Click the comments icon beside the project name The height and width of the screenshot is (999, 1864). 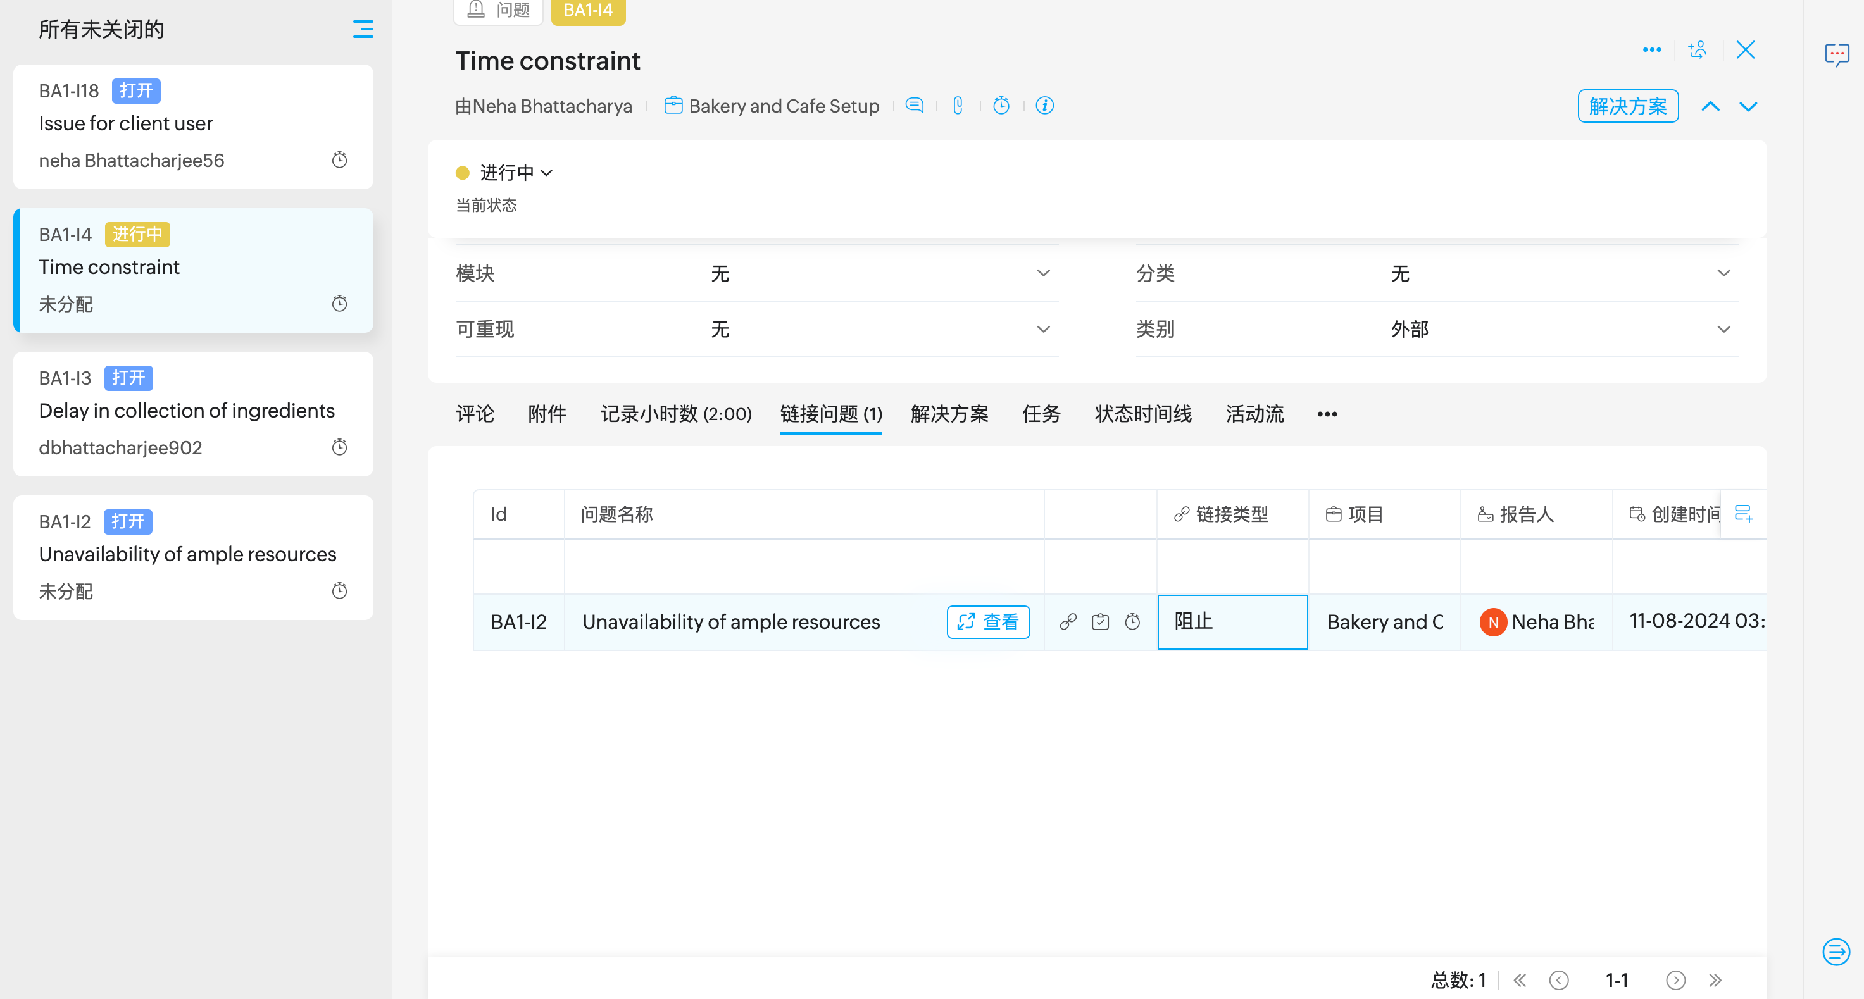[x=915, y=106]
